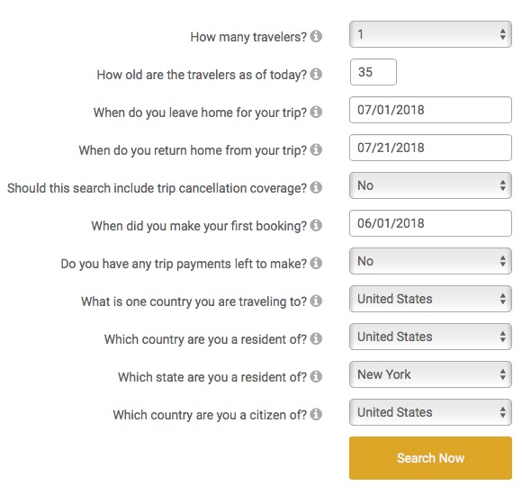Click info icon for traveling-to country question

[x=316, y=301]
